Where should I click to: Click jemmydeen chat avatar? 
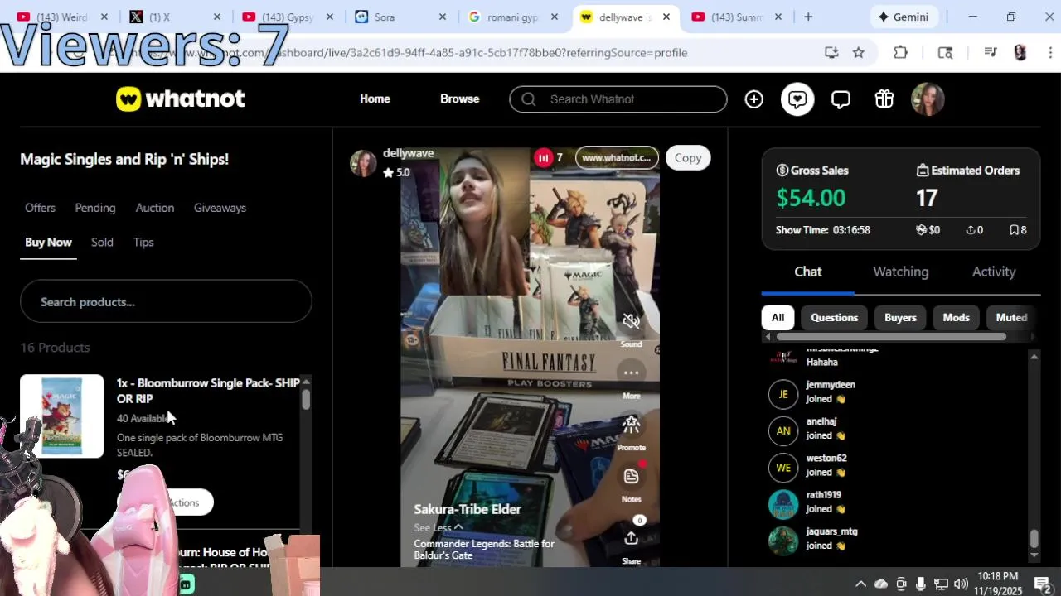(783, 394)
